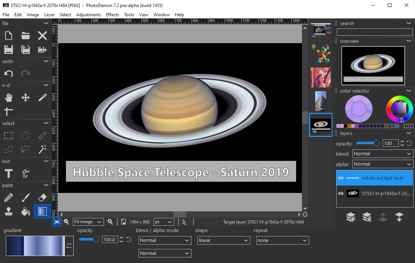Select the Saturn thumbnail in the image strip

pyautogui.click(x=320, y=125)
